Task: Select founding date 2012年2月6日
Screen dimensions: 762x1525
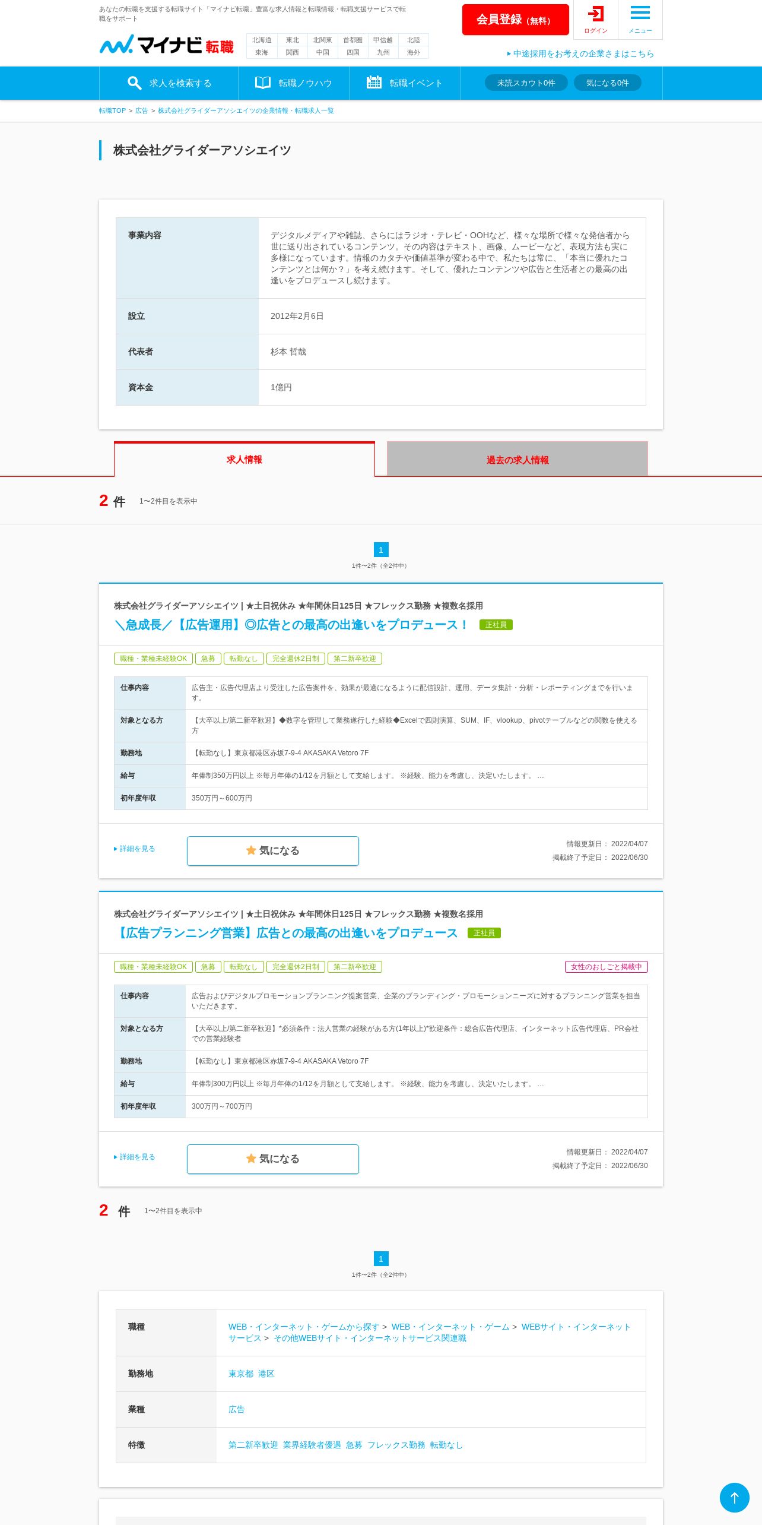Action: [x=297, y=316]
